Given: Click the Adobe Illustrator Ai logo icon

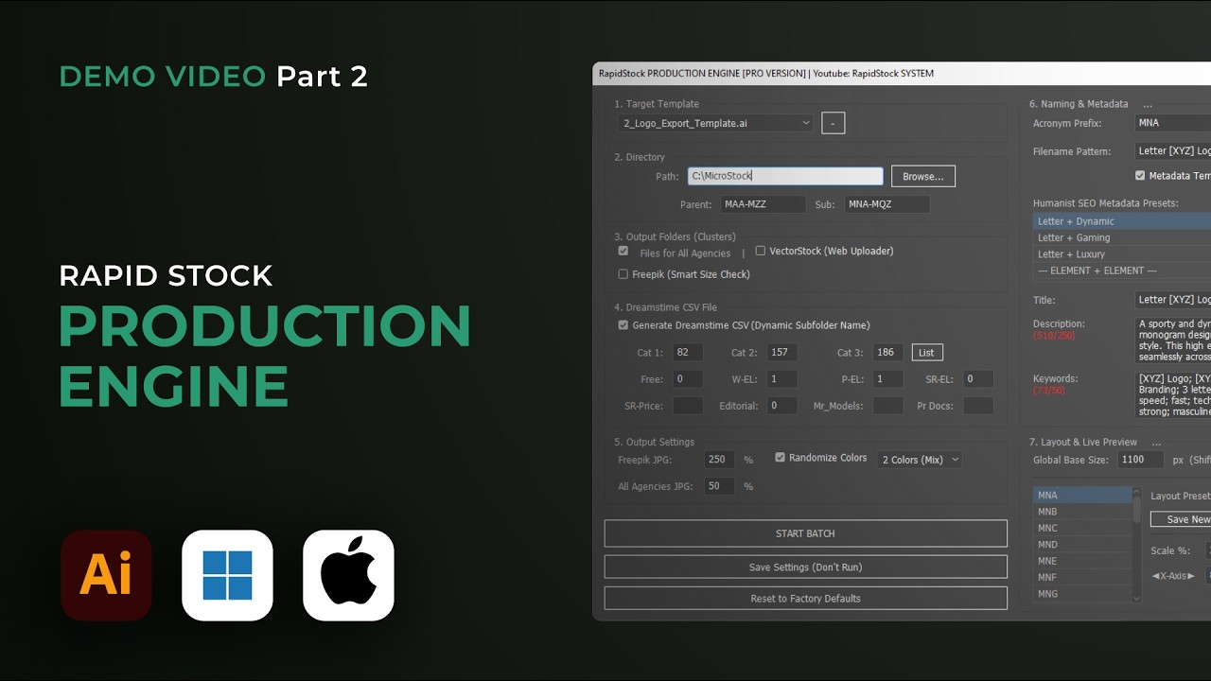Looking at the screenshot, I should [106, 575].
